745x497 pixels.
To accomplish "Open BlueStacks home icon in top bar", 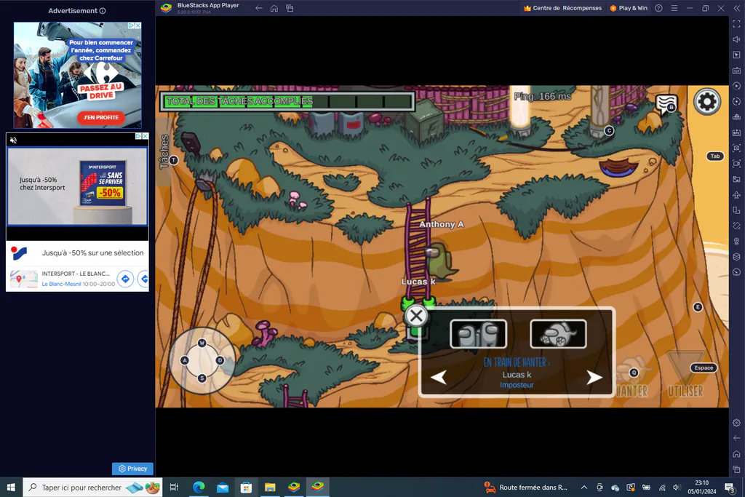I will (x=274, y=8).
